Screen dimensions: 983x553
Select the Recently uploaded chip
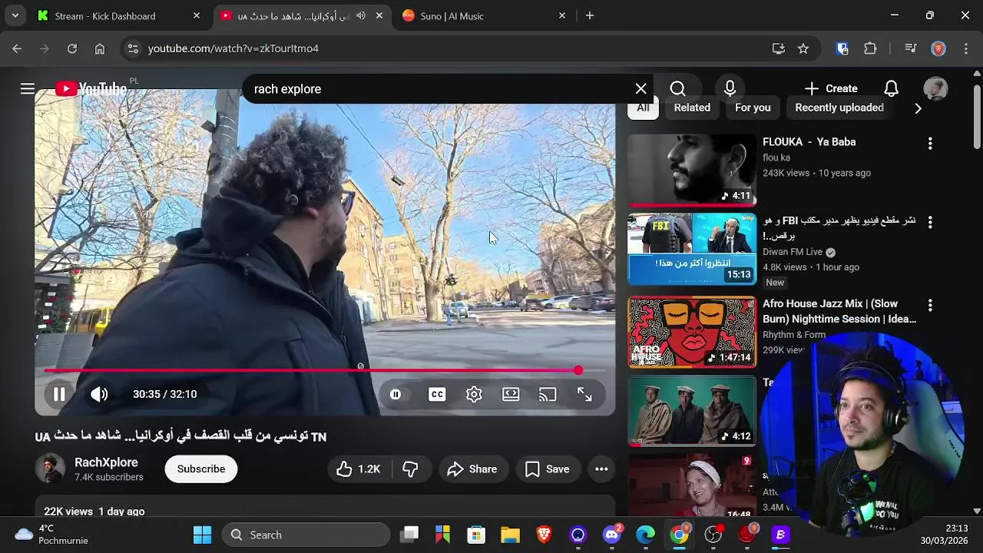coord(839,108)
